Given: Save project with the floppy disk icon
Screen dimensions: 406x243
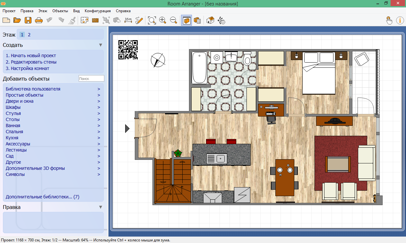Looking at the screenshot, I should pyautogui.click(x=28, y=21).
